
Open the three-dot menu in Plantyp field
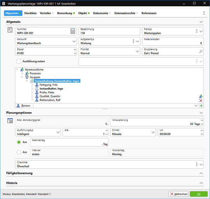point(197,31)
